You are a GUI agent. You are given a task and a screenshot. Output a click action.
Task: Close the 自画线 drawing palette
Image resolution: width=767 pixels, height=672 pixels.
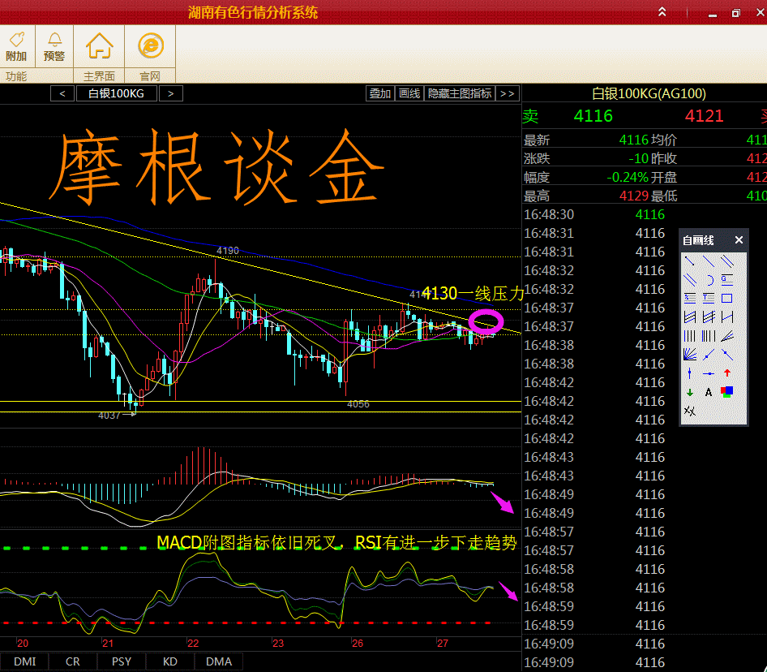tap(739, 240)
